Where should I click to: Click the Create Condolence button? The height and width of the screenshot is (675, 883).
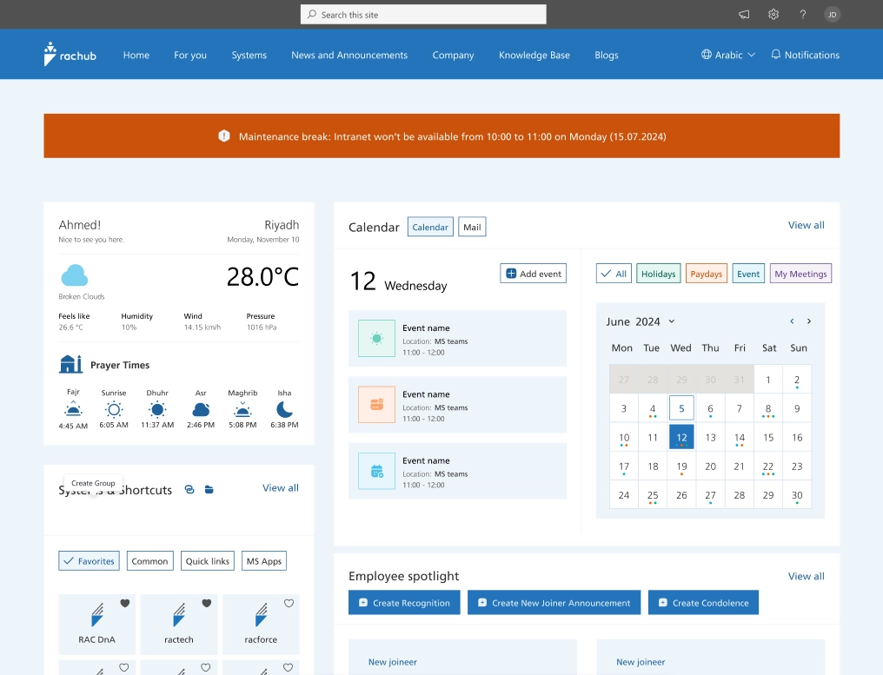point(703,602)
